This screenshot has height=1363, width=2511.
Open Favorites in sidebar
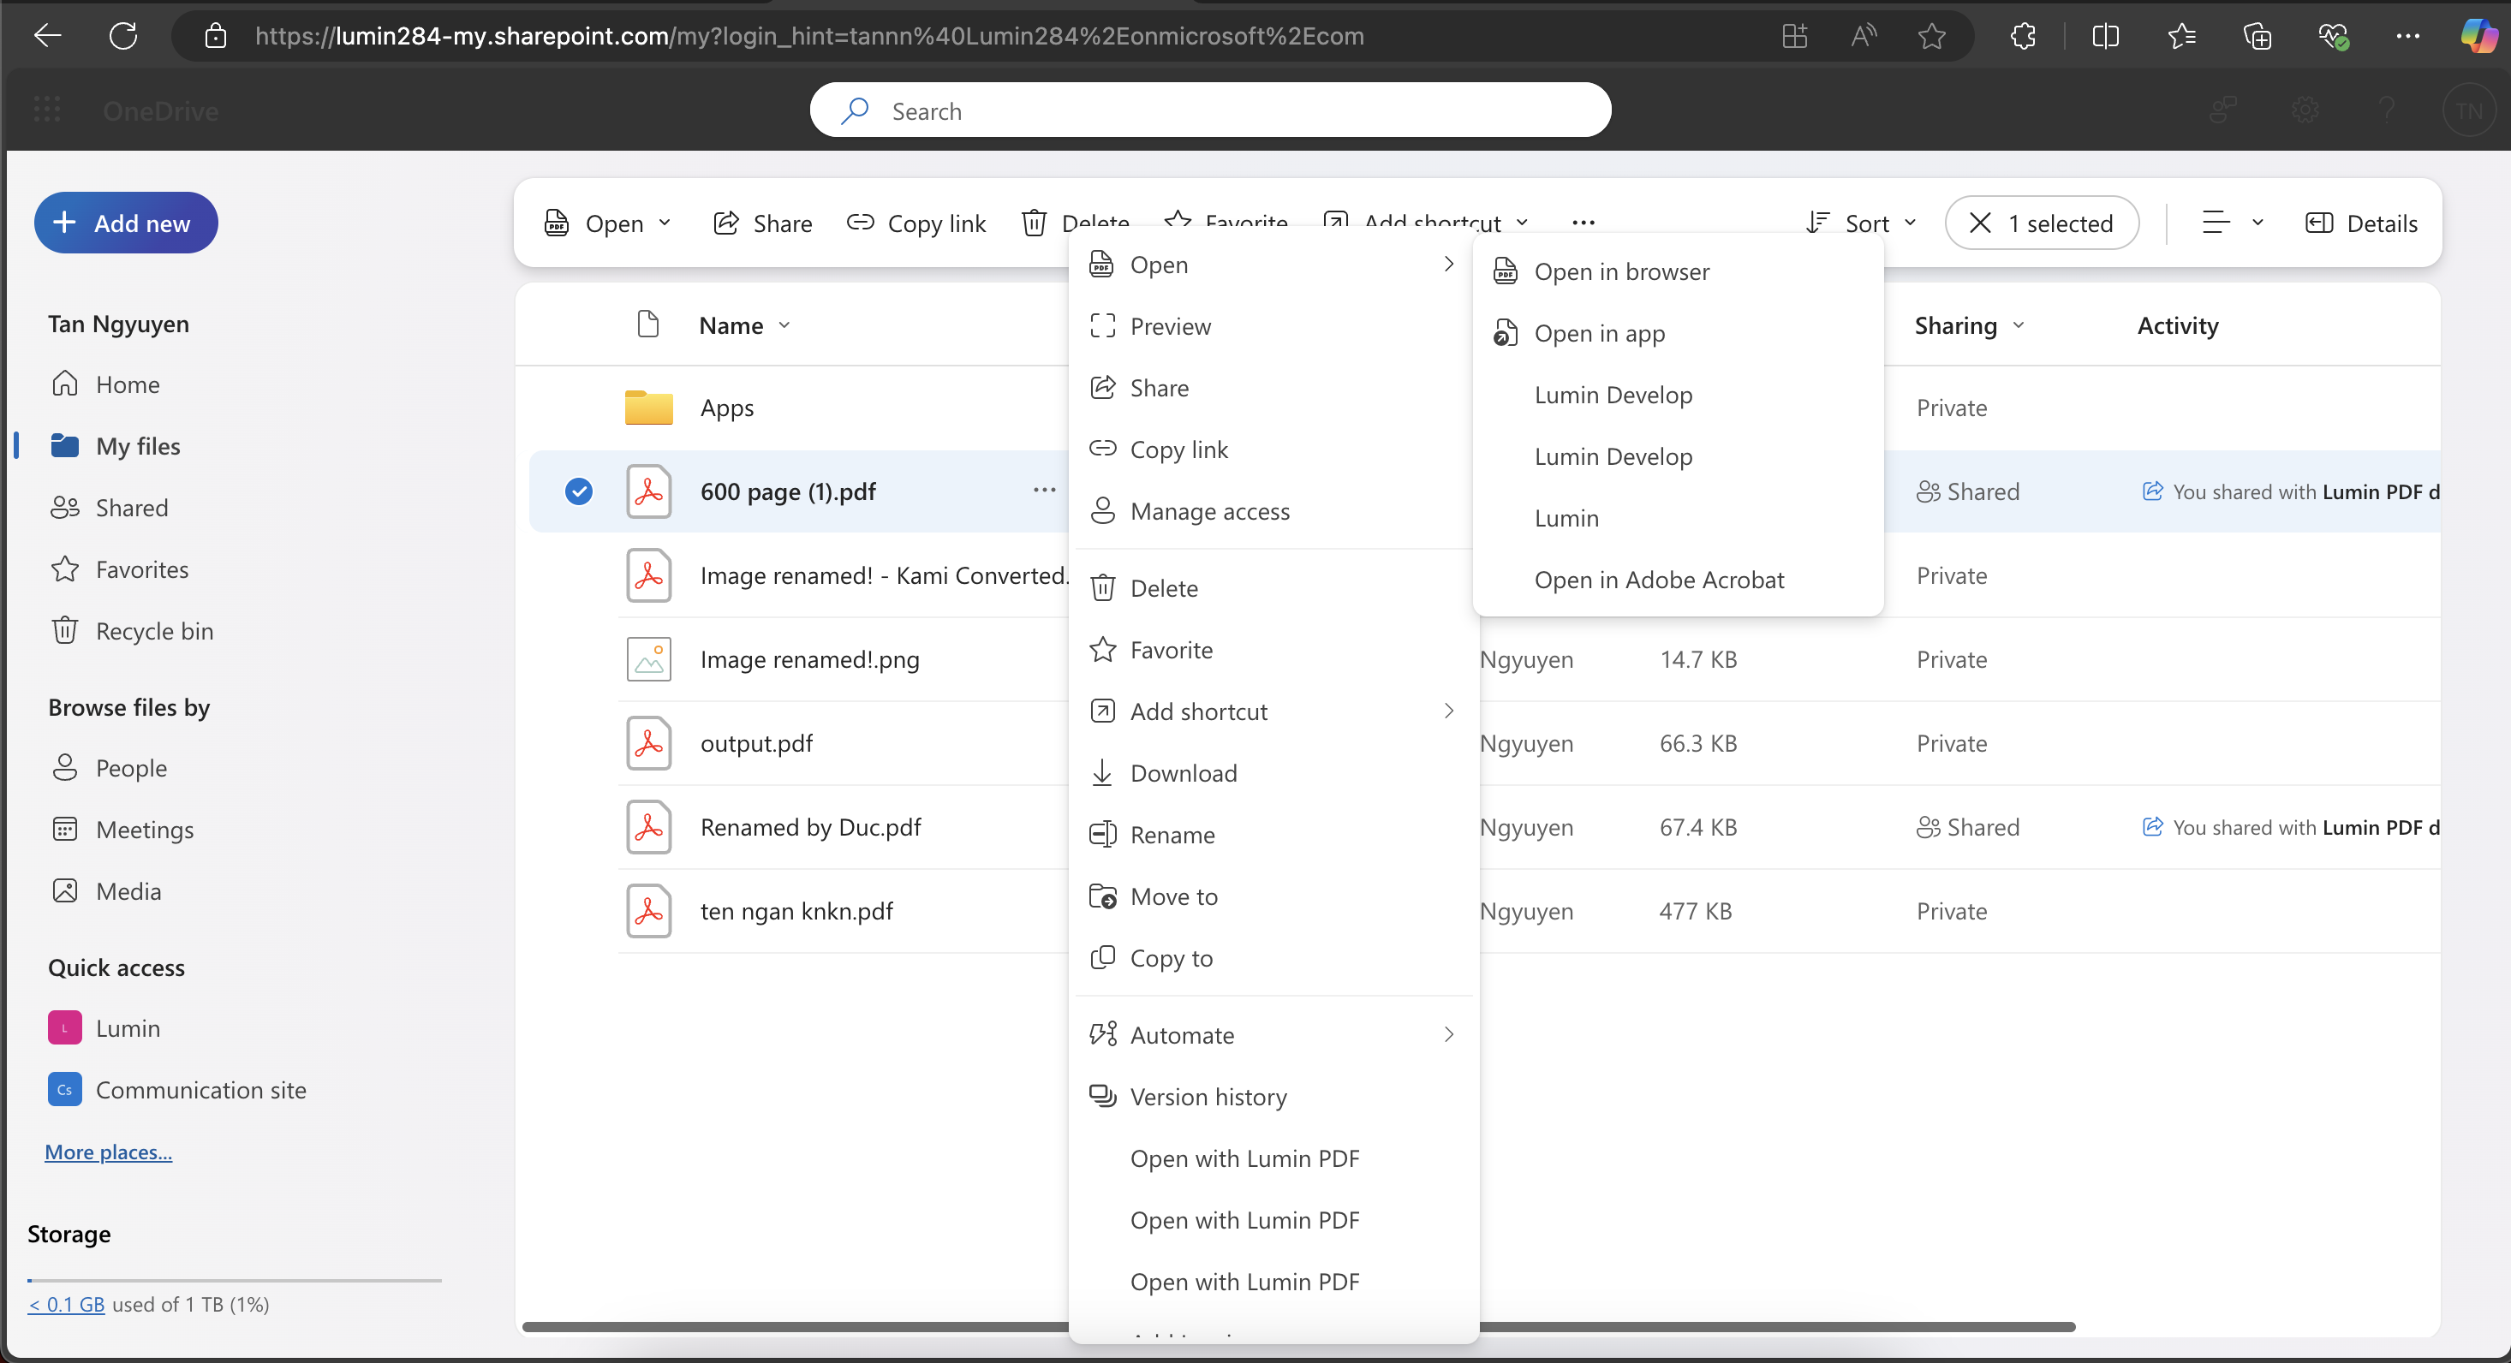point(119,569)
